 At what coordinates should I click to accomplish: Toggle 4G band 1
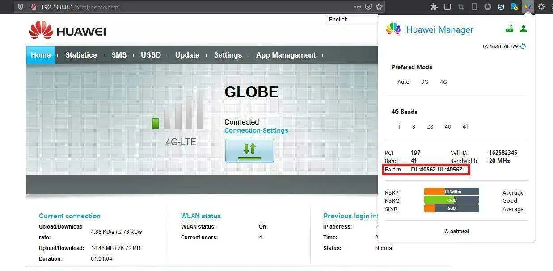pyautogui.click(x=399, y=127)
